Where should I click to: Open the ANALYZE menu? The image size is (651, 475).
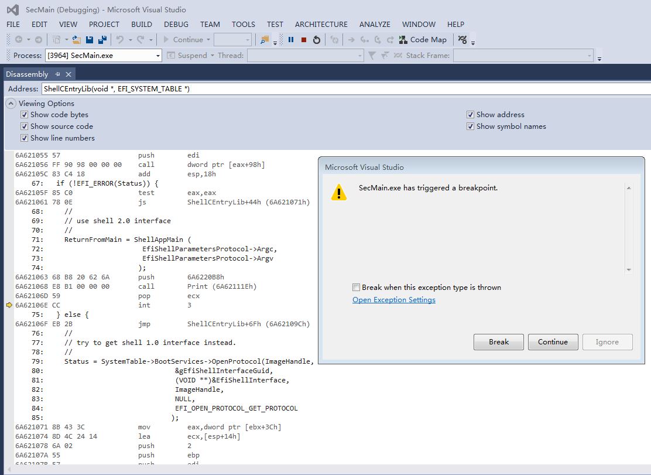(x=375, y=25)
